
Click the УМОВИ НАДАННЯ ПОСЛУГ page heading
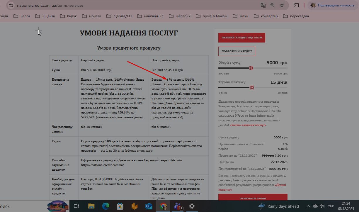coord(129,33)
